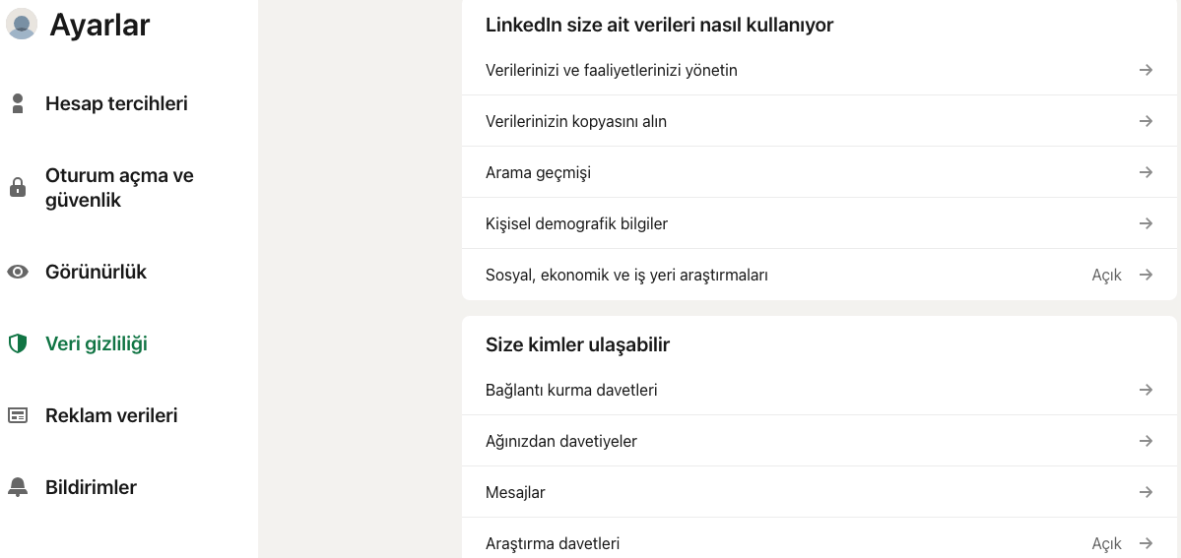Click the eye icon for Görünürlük
The image size is (1181, 558).
(18, 272)
